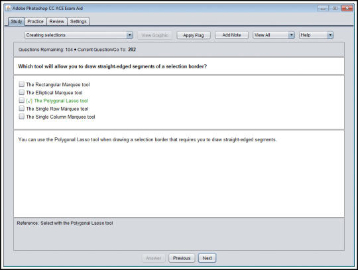Click the Add Note button
358x270 pixels.
point(231,35)
